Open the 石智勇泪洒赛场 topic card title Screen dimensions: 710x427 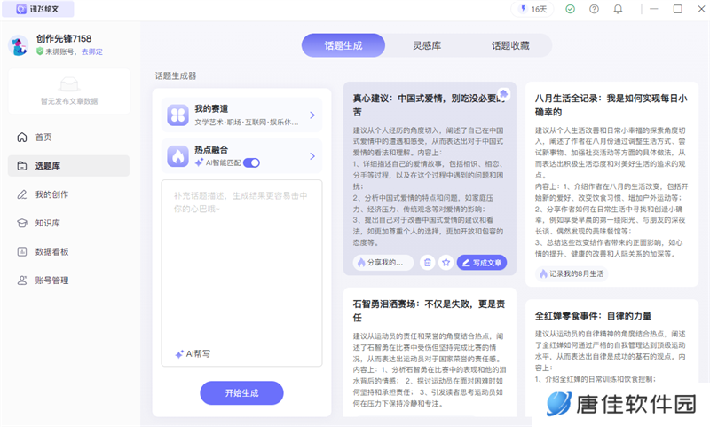pyautogui.click(x=429, y=311)
